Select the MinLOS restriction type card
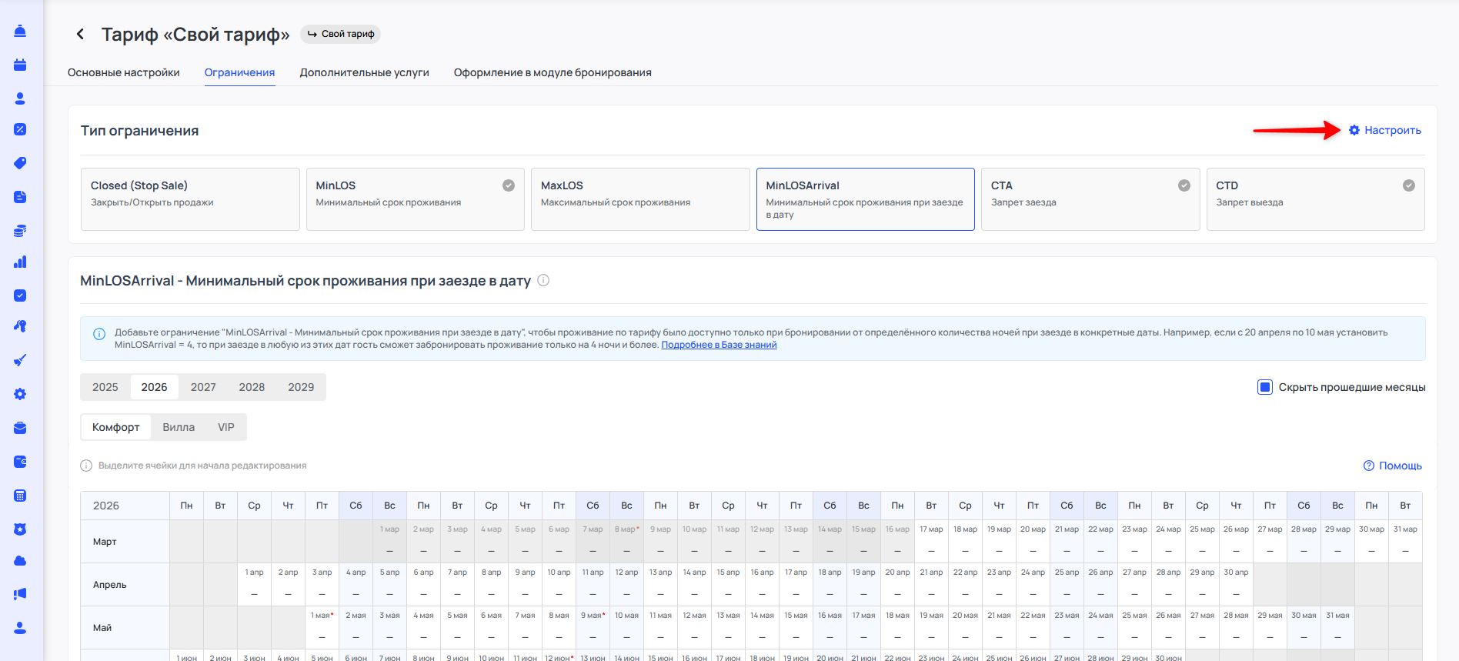1459x661 pixels. [415, 199]
